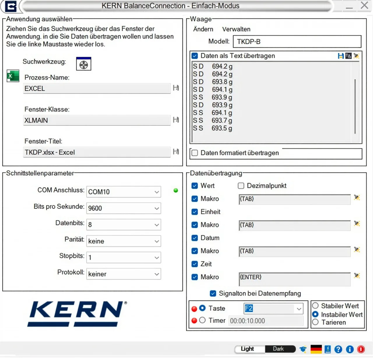This screenshot has height=358, width=373.
Task: Open the Stopbits dropdown
Action: (x=124, y=257)
